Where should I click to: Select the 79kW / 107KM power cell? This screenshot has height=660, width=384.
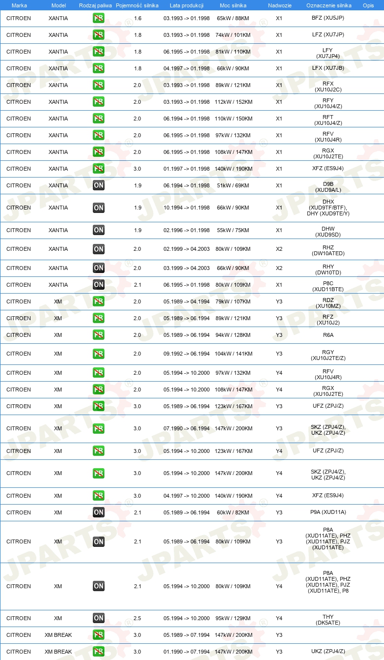[x=233, y=301]
